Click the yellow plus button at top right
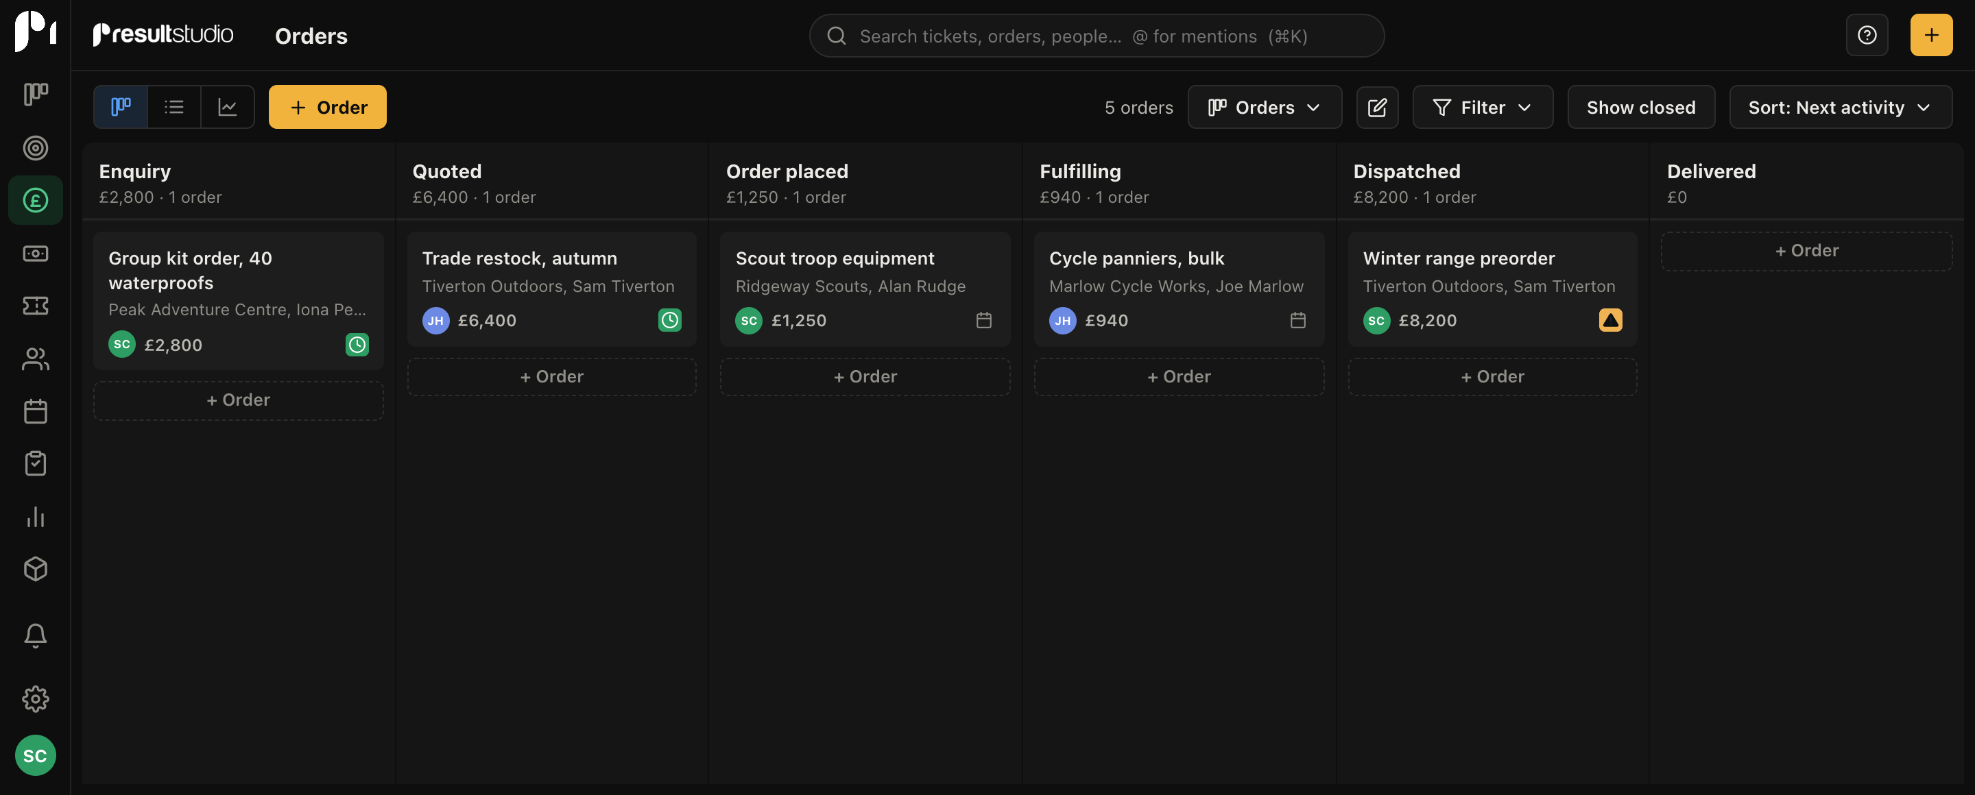The width and height of the screenshot is (1975, 795). click(x=1930, y=35)
